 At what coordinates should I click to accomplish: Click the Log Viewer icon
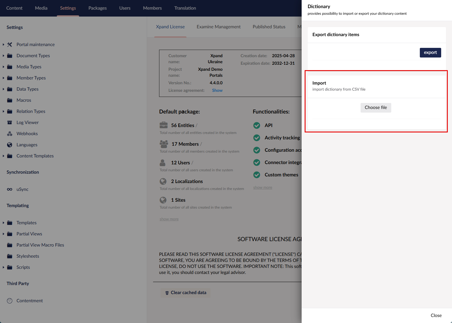[10, 123]
